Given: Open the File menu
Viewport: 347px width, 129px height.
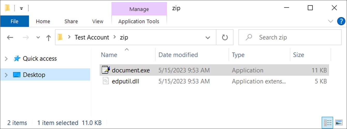Looking at the screenshot, I should pos(14,21).
